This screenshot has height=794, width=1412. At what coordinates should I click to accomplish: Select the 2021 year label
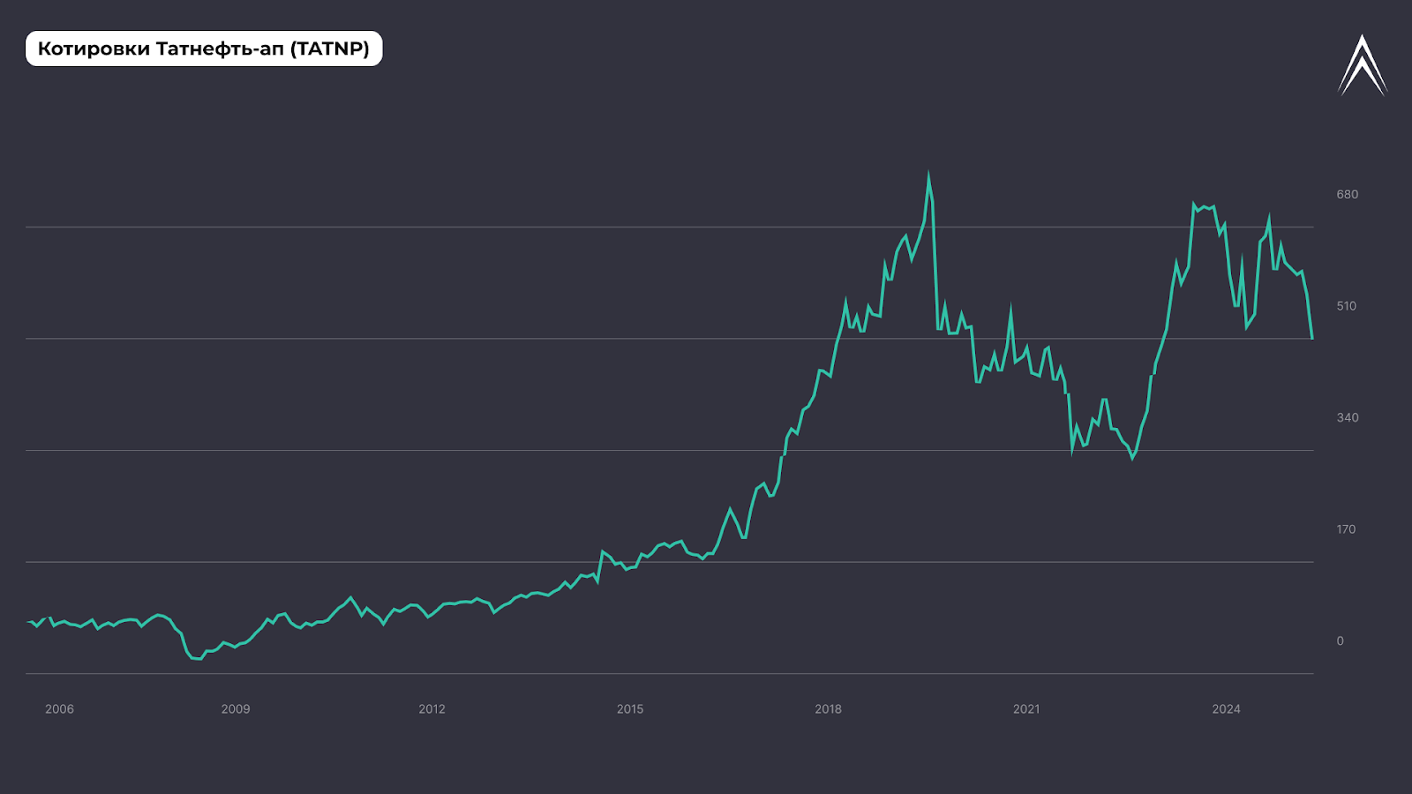coord(1026,709)
